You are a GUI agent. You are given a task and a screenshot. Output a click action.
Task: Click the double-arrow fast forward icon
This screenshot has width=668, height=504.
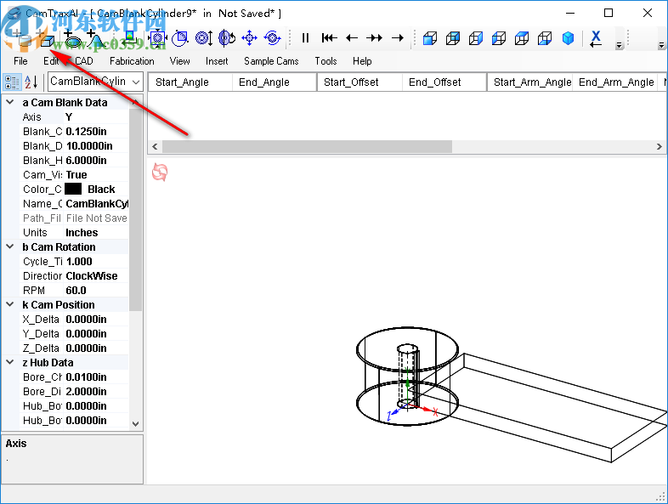click(374, 38)
